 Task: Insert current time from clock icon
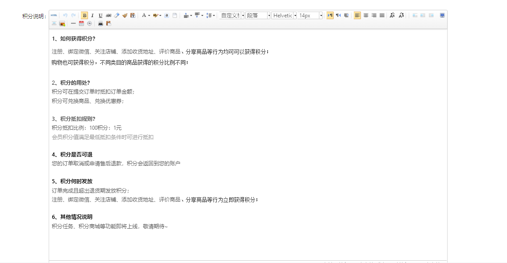coord(89,23)
